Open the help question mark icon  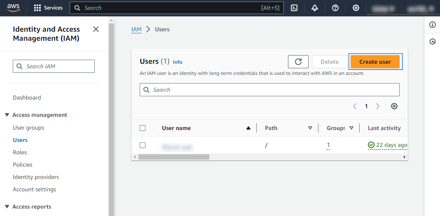coord(335,8)
